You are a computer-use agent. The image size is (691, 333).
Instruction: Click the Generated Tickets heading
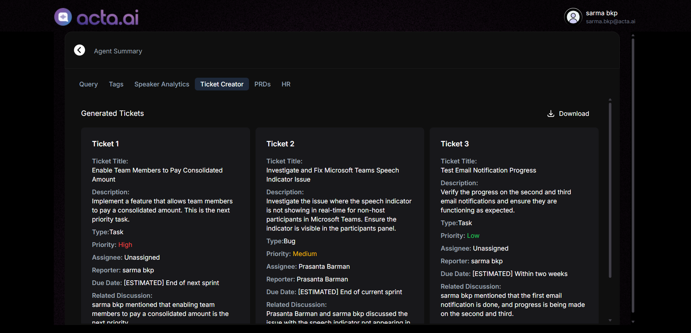[x=112, y=113]
